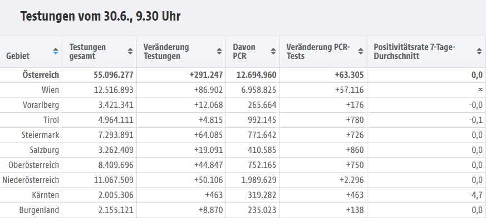The image size is (486, 218).
Task: Toggle sort icon on Davon PCR
Action: pyautogui.click(x=273, y=51)
